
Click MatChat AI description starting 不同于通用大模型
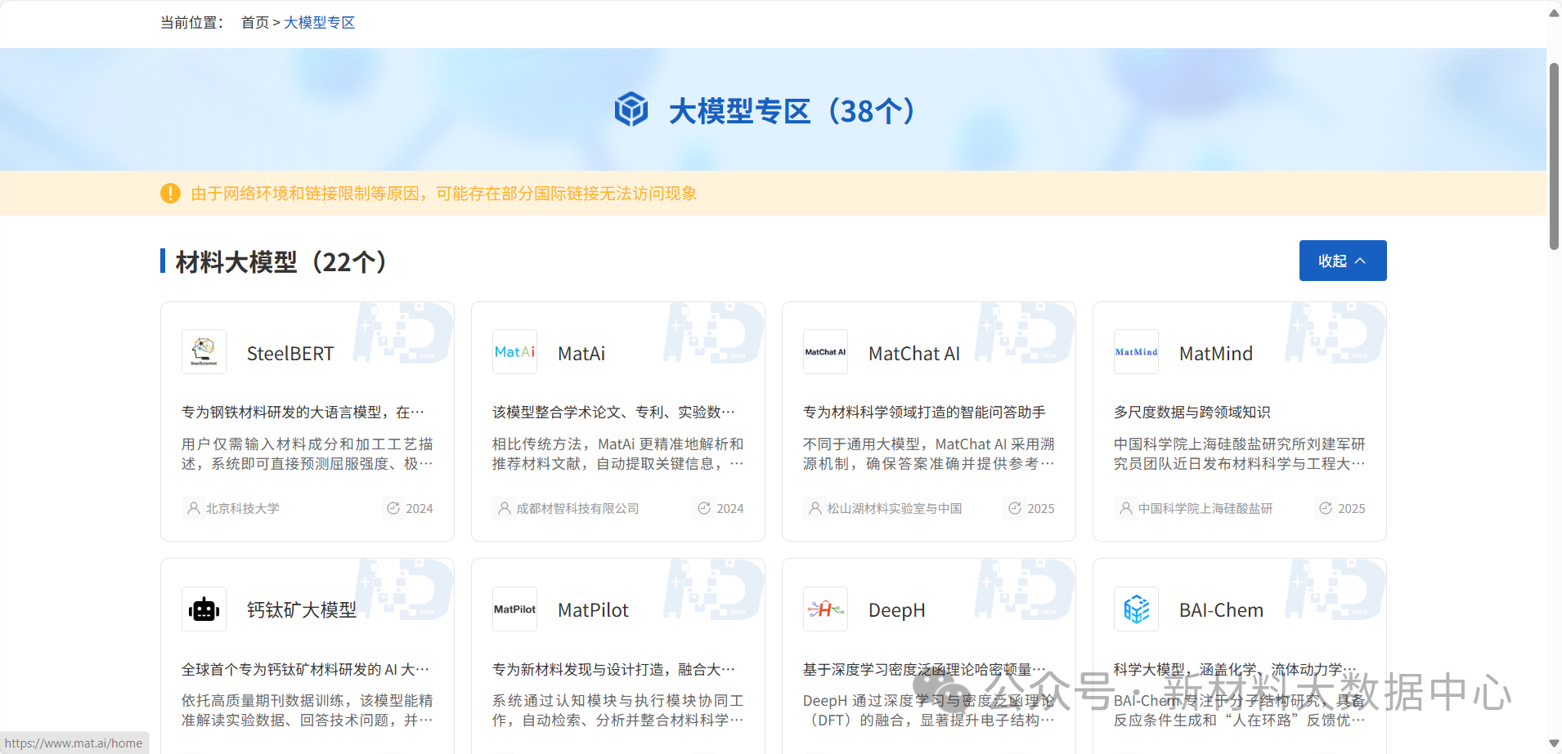click(929, 454)
